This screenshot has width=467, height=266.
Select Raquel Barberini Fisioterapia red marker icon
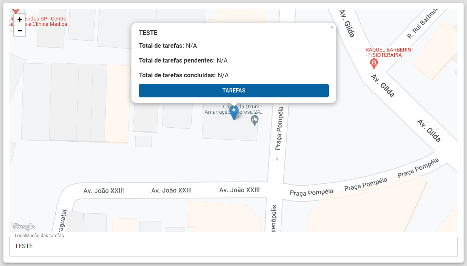point(374,64)
